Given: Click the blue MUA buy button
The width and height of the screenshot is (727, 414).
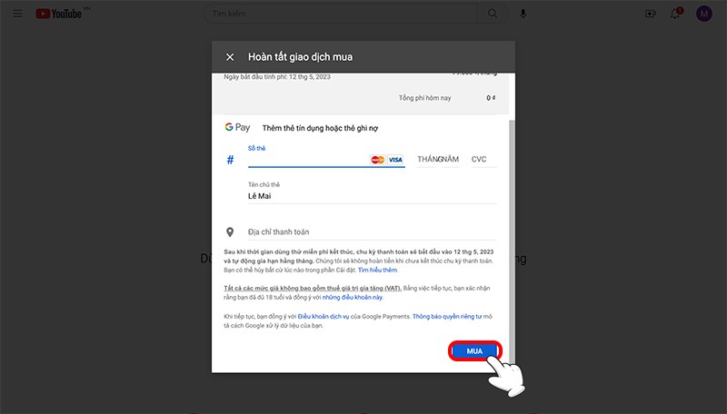Looking at the screenshot, I should pos(474,351).
